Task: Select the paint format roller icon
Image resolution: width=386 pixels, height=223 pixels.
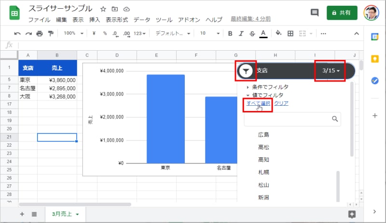Action: pyautogui.click(x=51, y=33)
